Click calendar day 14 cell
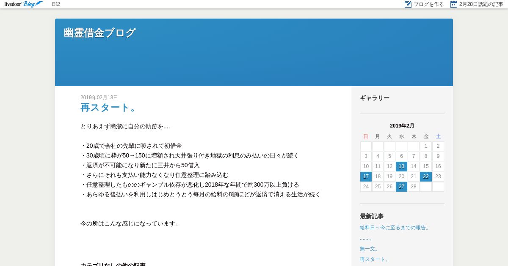 pyautogui.click(x=414, y=166)
